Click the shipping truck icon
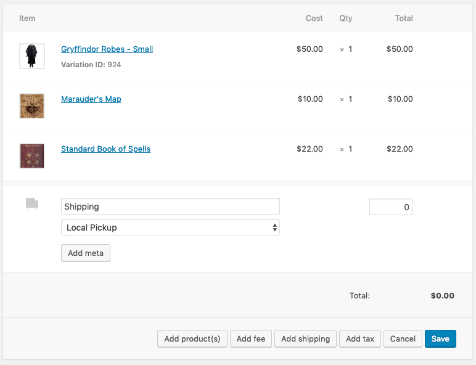 (x=32, y=203)
